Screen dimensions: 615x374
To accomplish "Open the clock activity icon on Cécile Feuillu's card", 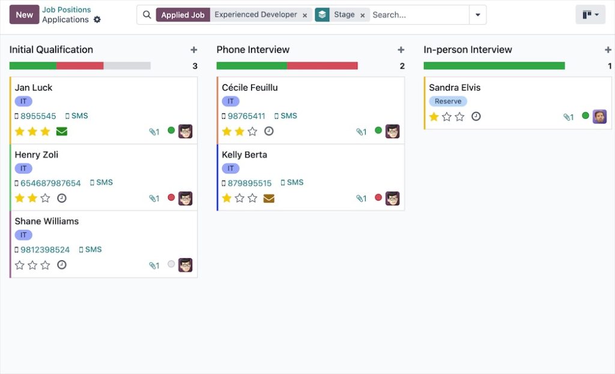I will pyautogui.click(x=269, y=130).
